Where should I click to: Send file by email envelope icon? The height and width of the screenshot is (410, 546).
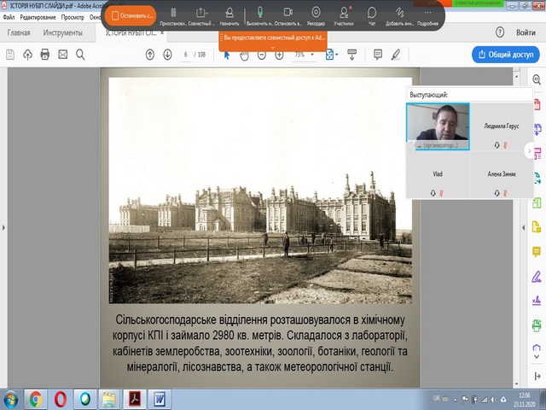pyautogui.click(x=62, y=55)
